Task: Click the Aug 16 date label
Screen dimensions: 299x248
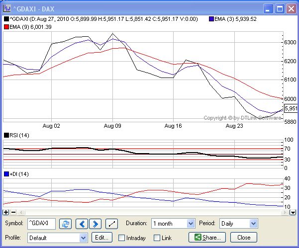Action: (173, 126)
